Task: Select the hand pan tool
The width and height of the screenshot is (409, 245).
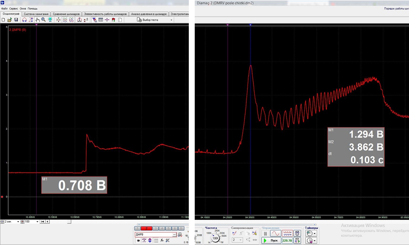Action: [x=38, y=20]
